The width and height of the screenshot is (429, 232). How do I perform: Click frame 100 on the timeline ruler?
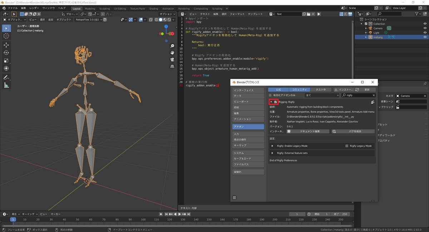coord(143,220)
